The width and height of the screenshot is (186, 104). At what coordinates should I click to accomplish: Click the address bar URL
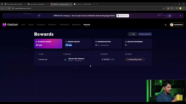(23, 8)
